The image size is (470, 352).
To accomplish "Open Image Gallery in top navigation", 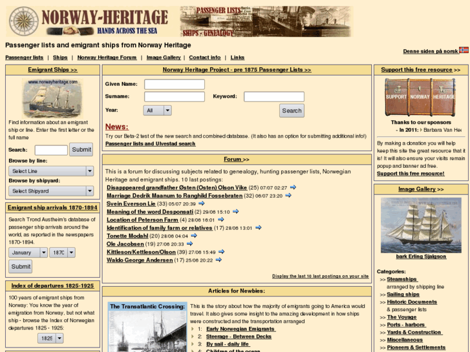I will (164, 57).
